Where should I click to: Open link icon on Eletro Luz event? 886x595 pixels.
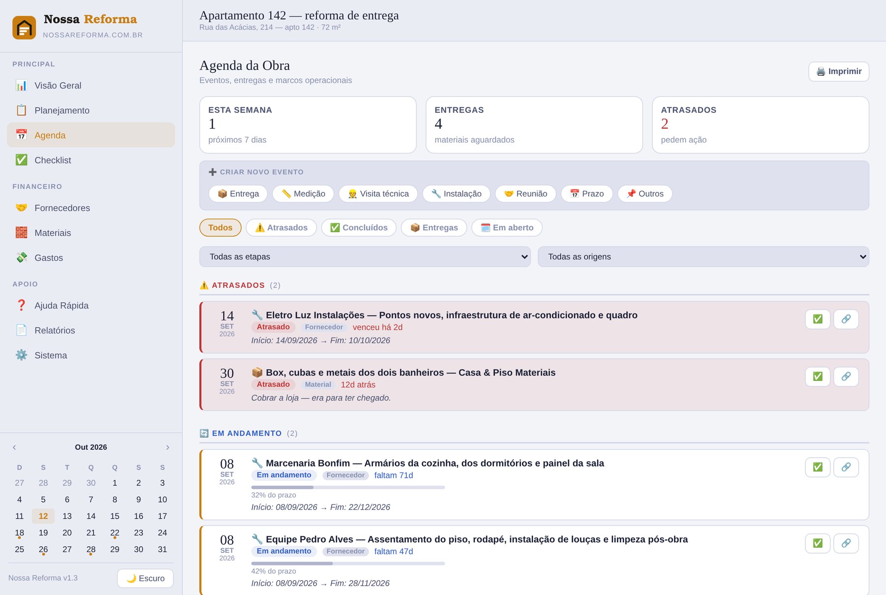pyautogui.click(x=846, y=319)
